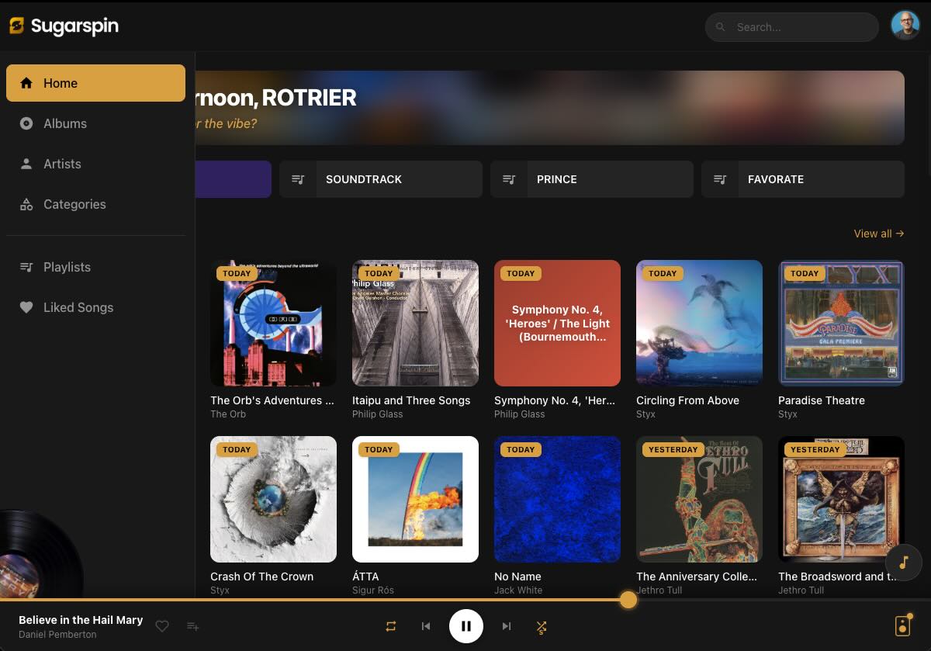This screenshot has height=651, width=931.
Task: Click the Paradise Theatre album title
Action: (822, 400)
